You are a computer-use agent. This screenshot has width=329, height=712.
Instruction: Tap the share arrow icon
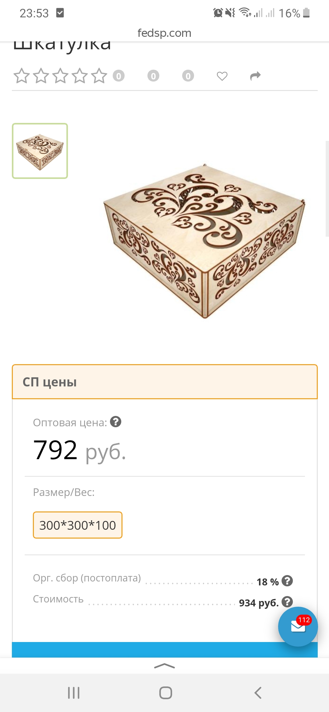pos(255,76)
